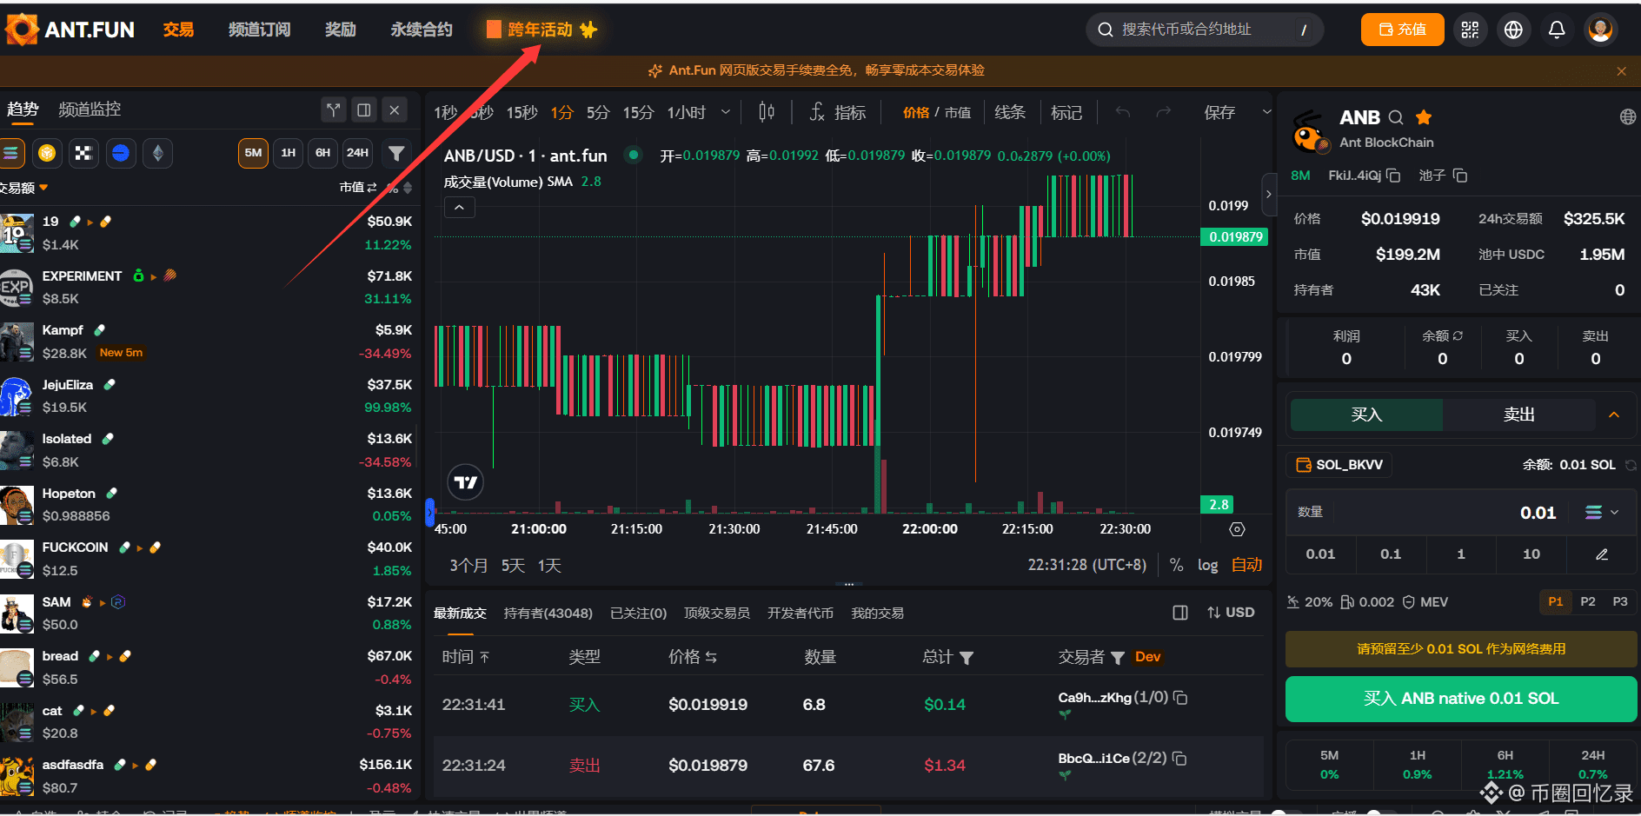The width and height of the screenshot is (1641, 816).
Task: Filter the trader (交易者) column
Action: point(1118,658)
